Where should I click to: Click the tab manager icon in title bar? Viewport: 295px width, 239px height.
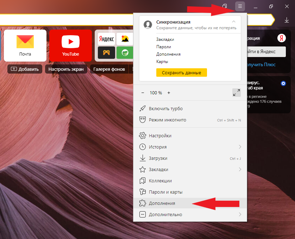[x=225, y=6]
